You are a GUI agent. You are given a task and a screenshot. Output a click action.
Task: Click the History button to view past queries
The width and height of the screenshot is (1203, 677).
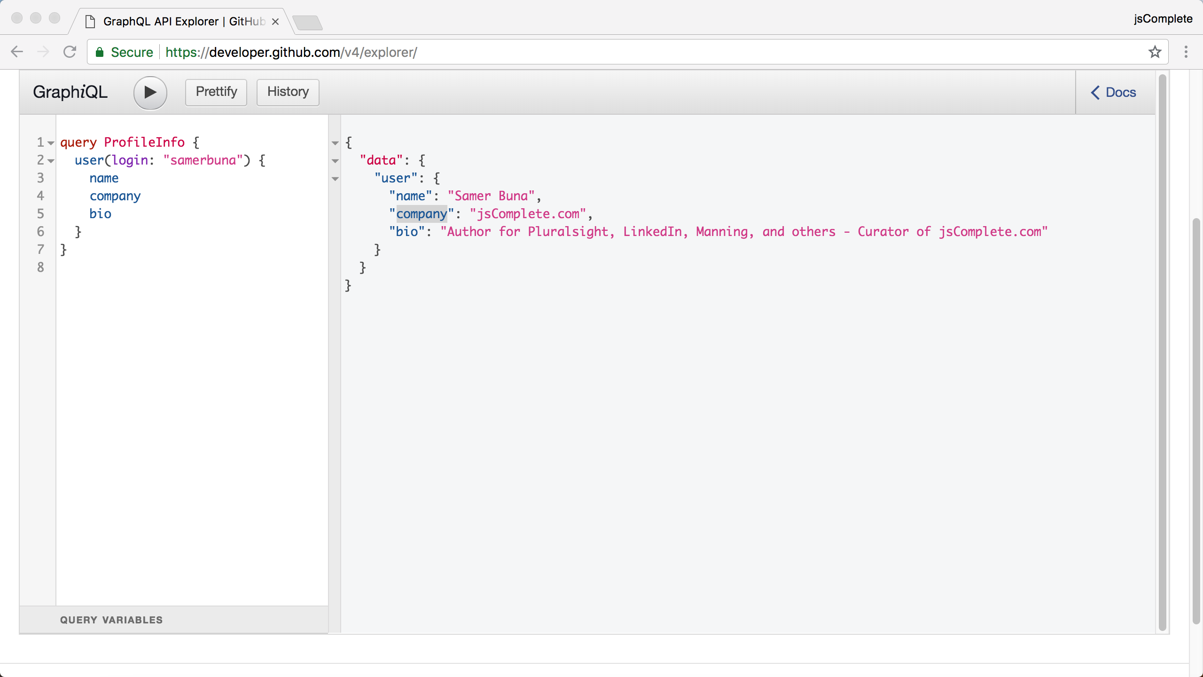(x=288, y=92)
